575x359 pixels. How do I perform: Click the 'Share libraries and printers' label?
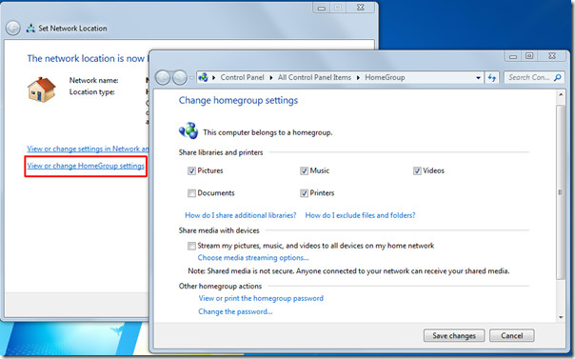point(221,152)
